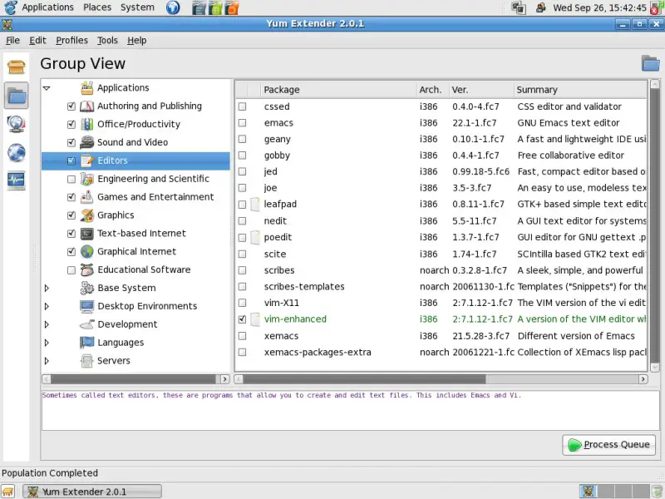Open the Profiles menu
Viewport: 665px width, 499px height.
pyautogui.click(x=71, y=40)
